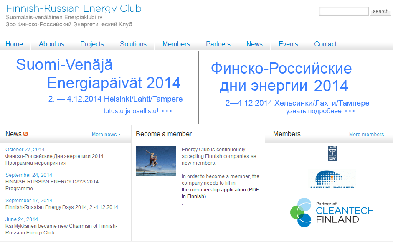View the Events page
This screenshot has height=242, width=393.
click(289, 44)
